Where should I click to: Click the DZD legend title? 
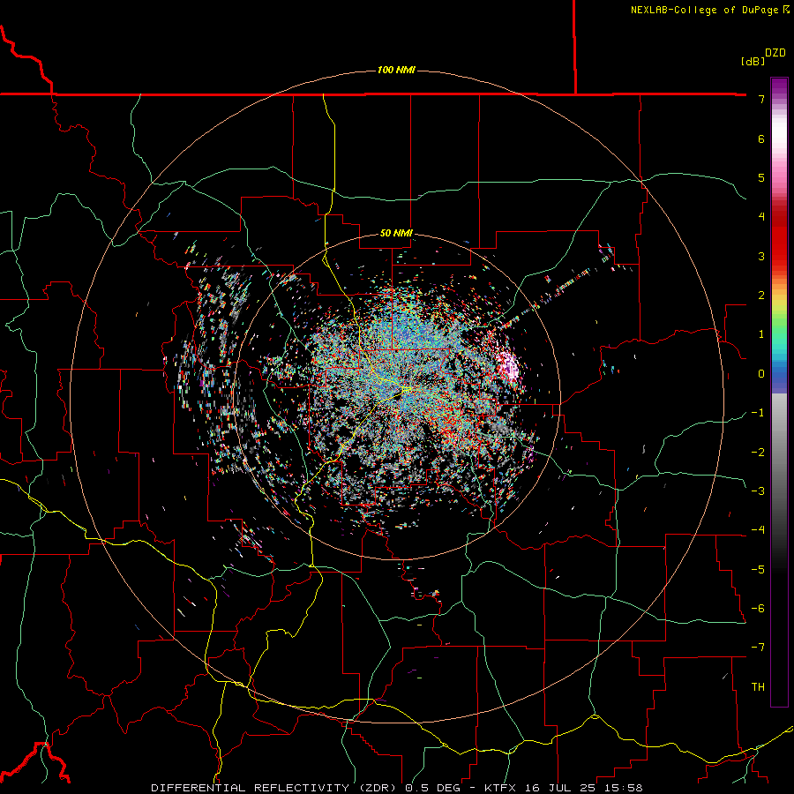click(x=775, y=53)
